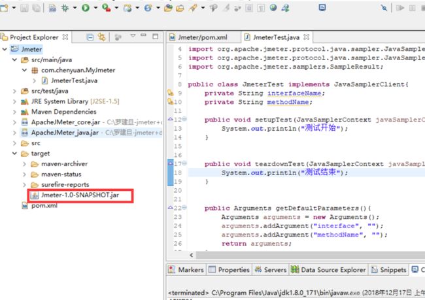Open the Servers tab in bottom panel
The image size is (425, 300).
coord(271,270)
